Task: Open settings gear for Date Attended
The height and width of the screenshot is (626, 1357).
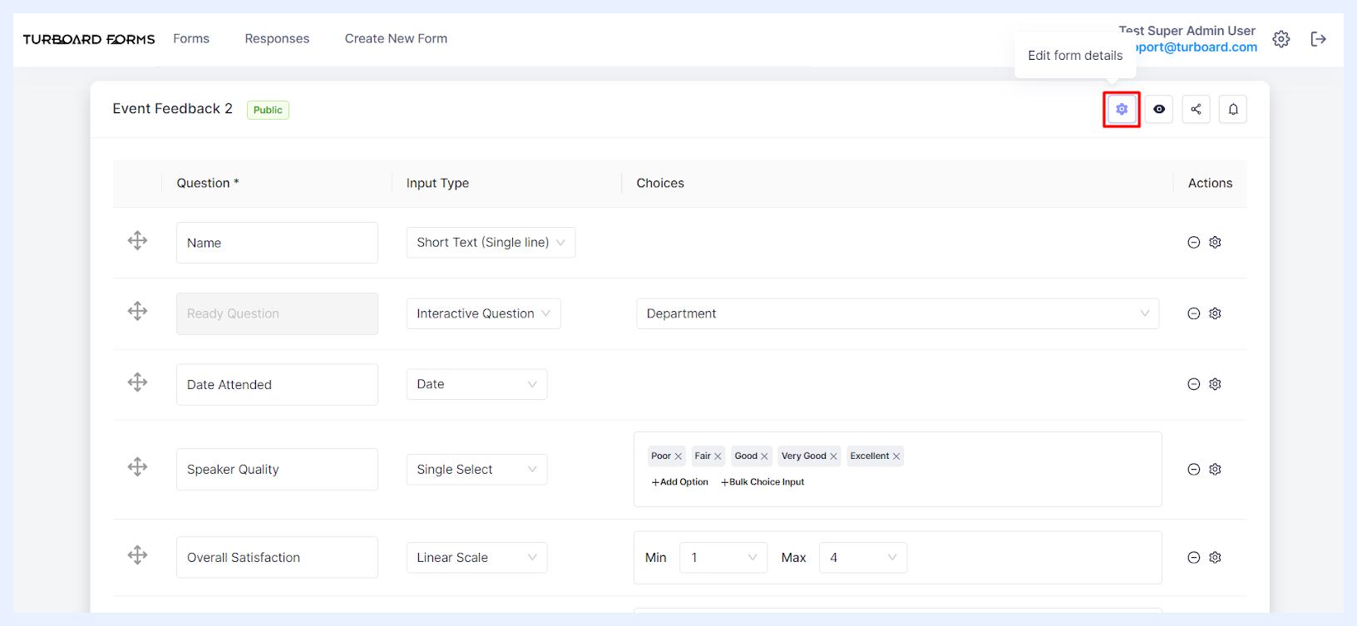Action: pos(1215,384)
